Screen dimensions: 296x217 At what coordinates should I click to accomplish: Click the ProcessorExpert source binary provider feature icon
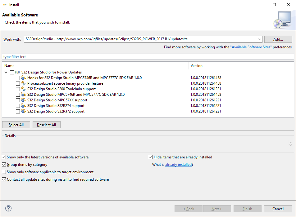[x=23, y=83]
